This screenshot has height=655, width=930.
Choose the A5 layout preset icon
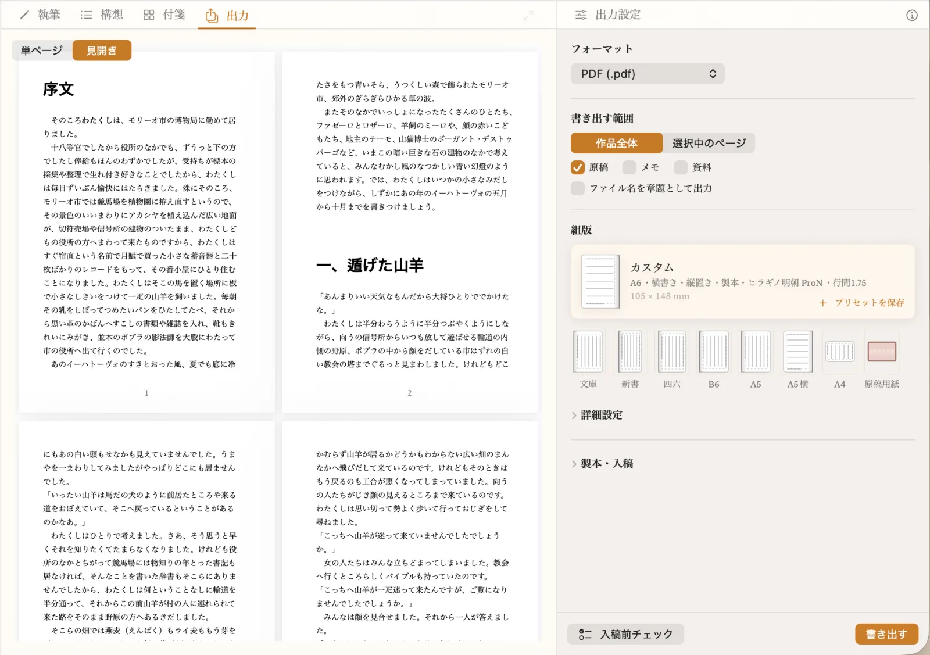(x=756, y=352)
